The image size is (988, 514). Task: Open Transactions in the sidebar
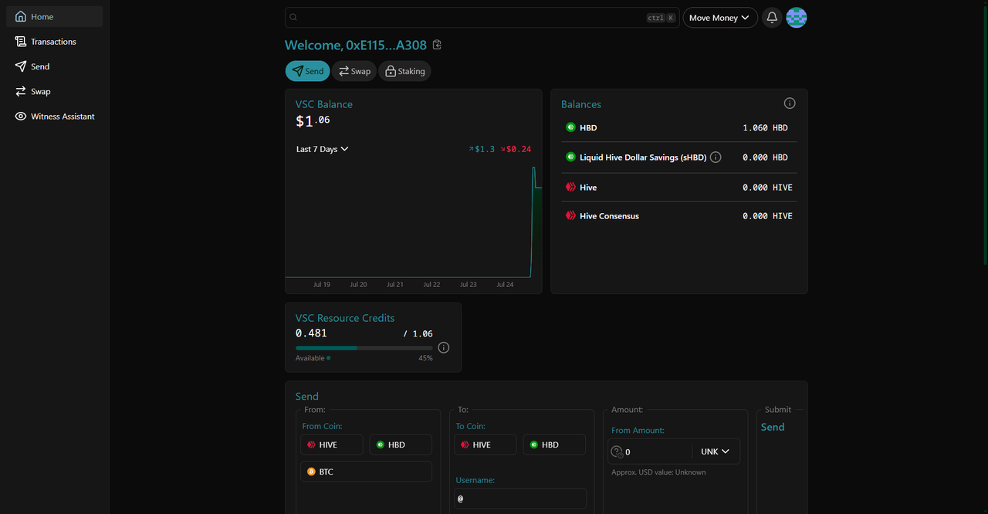(x=54, y=42)
